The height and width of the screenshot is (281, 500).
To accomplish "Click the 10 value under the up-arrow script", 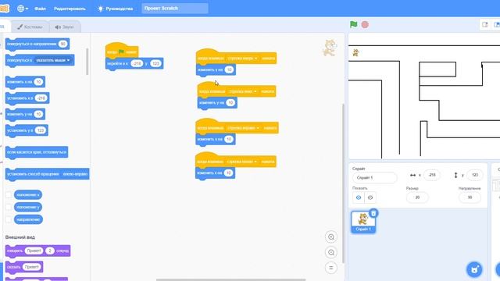I will coord(229,69).
